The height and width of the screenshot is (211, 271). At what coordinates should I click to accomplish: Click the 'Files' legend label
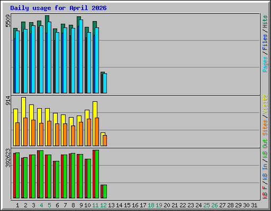[265, 42]
